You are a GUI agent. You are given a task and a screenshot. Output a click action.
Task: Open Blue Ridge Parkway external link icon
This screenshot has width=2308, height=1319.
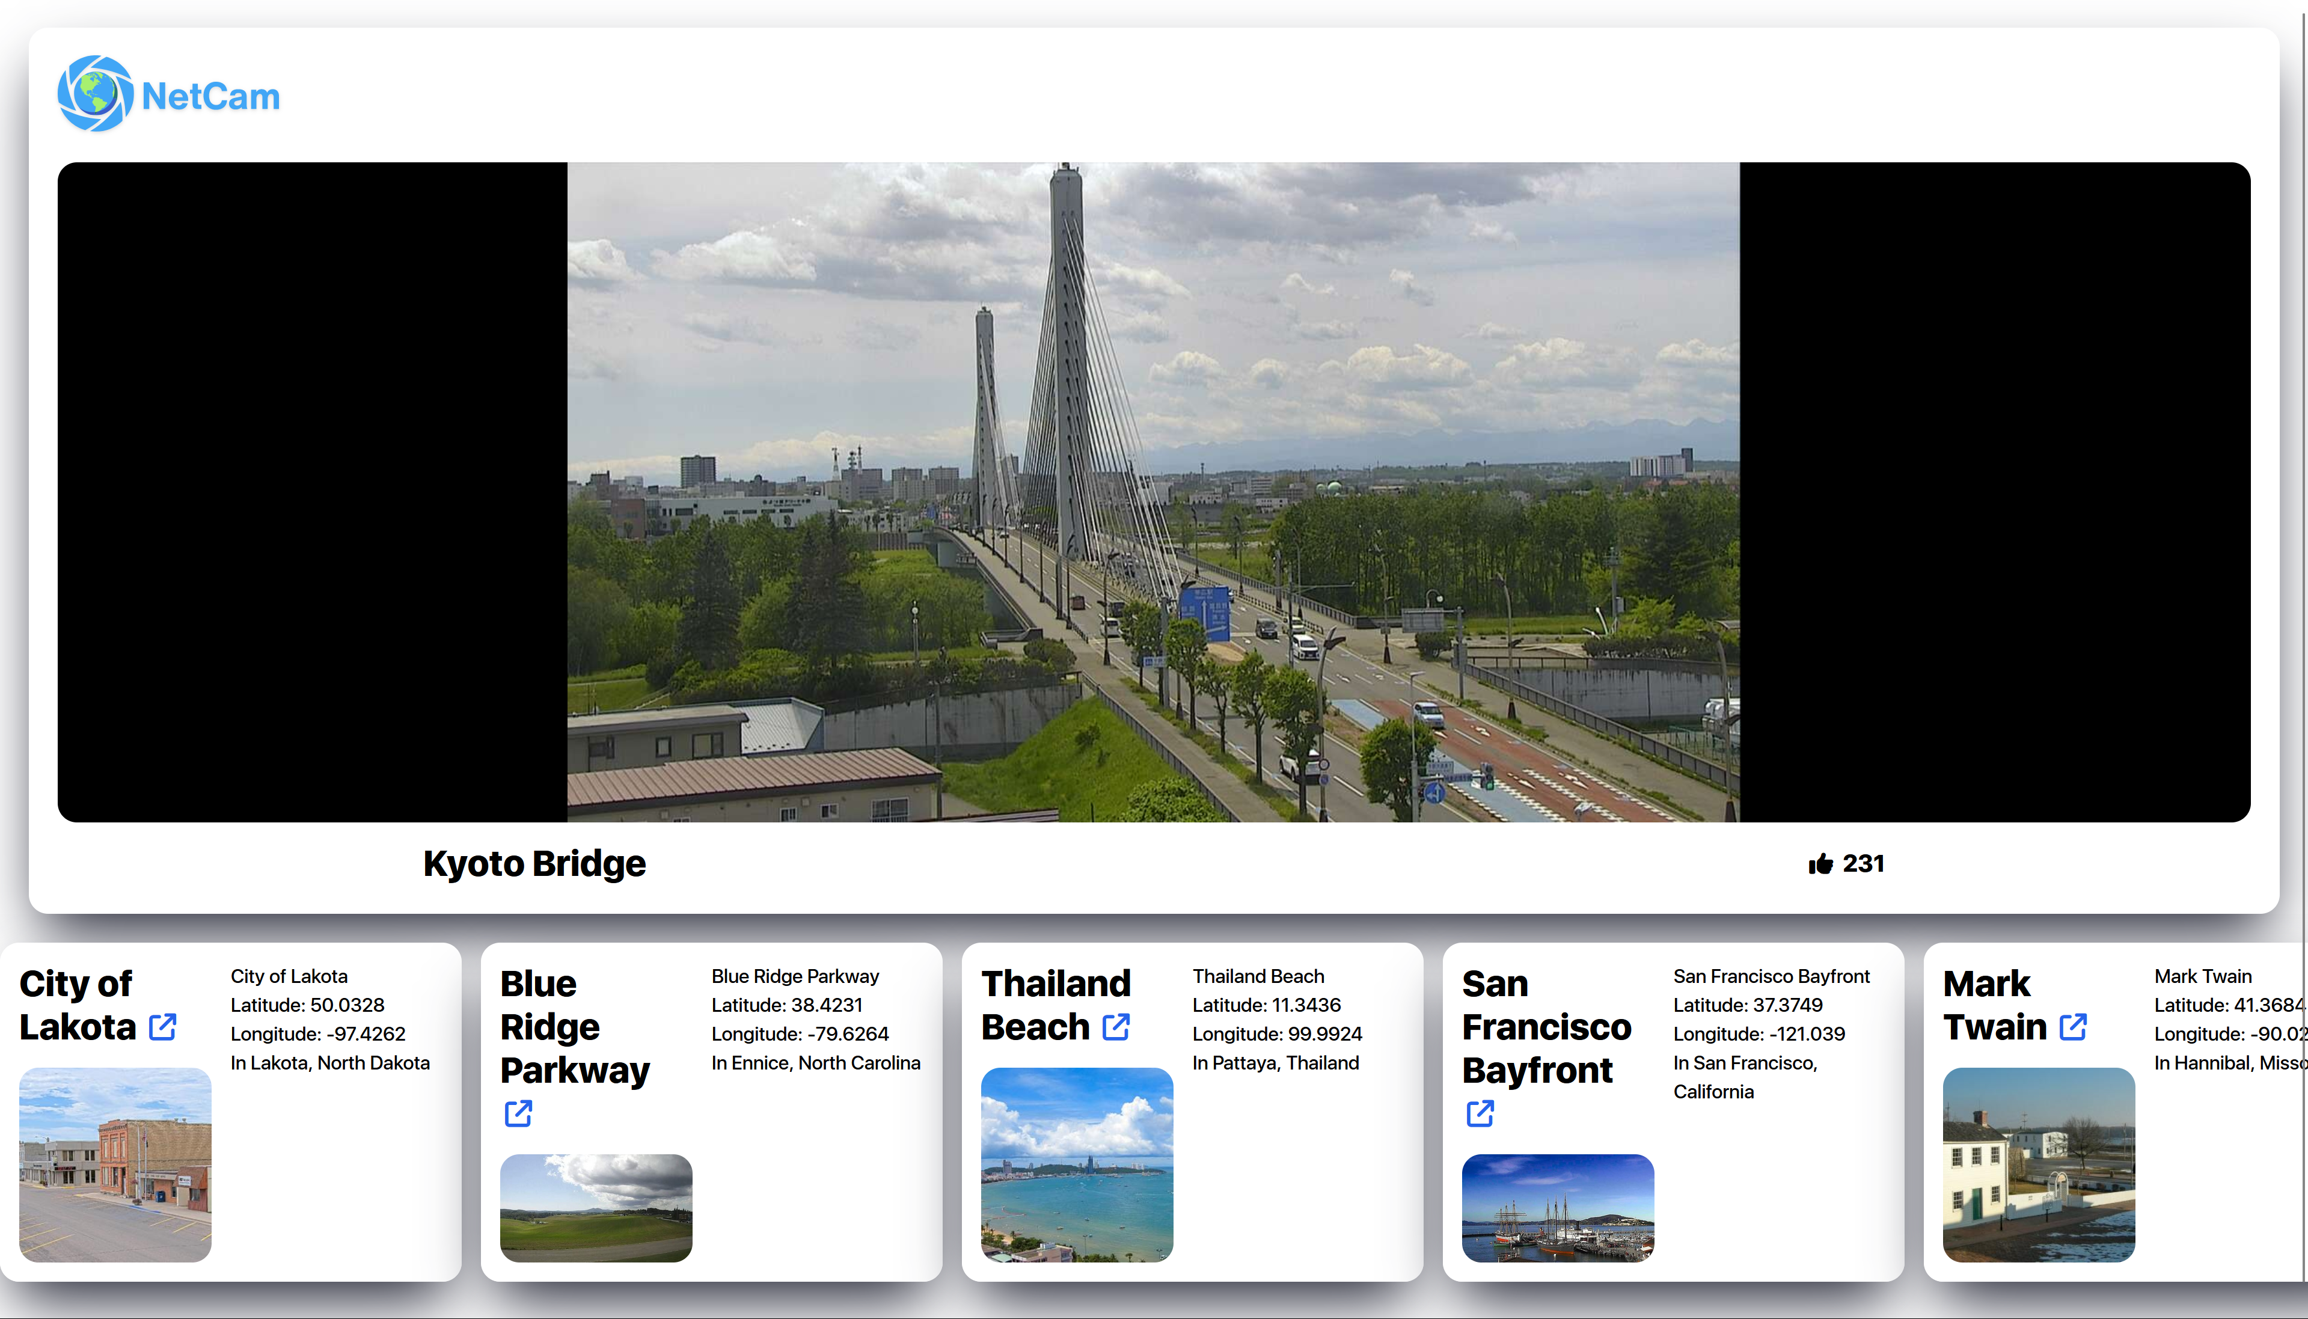coord(518,1113)
